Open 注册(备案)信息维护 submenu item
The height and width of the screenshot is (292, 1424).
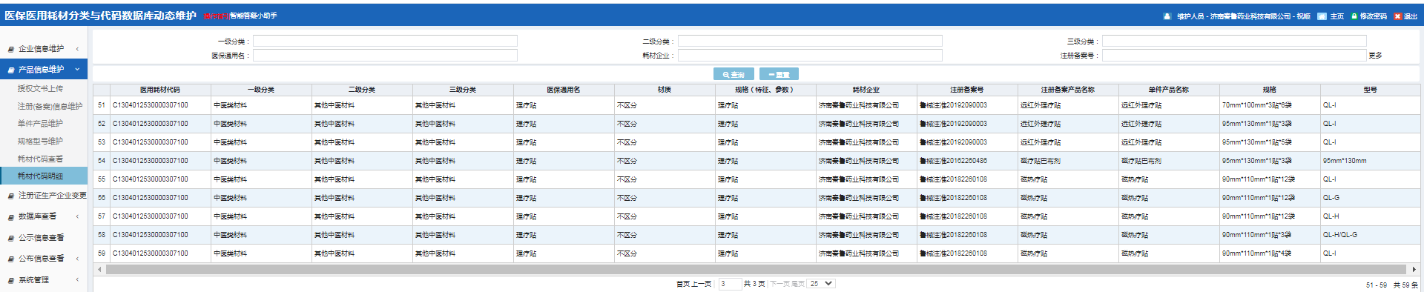[x=50, y=106]
